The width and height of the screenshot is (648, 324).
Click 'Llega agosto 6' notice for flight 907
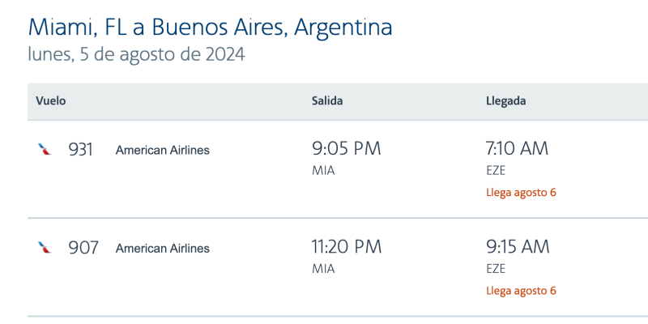pyautogui.click(x=521, y=291)
